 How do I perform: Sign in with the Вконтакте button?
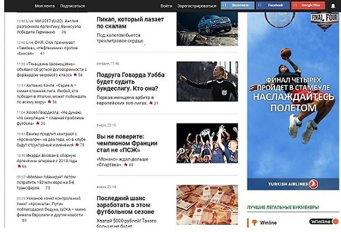point(237,6)
